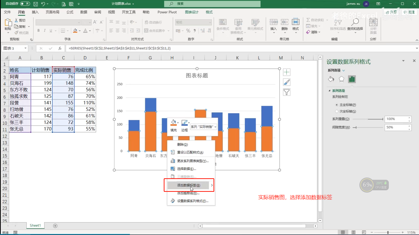Click the Sheet1 sheet tab
The image size is (419, 235).
pos(35,225)
